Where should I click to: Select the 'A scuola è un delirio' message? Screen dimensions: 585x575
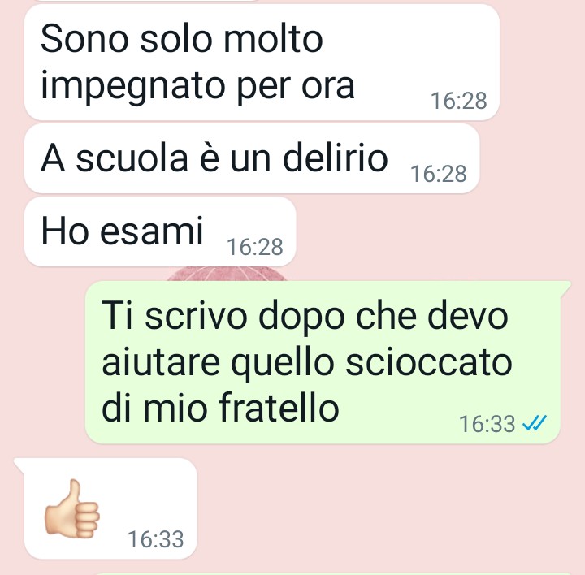tap(252, 158)
